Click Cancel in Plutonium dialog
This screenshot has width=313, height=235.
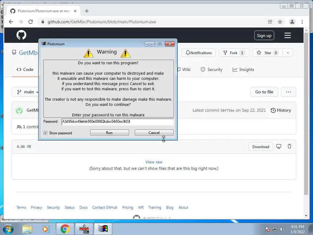[154, 133]
